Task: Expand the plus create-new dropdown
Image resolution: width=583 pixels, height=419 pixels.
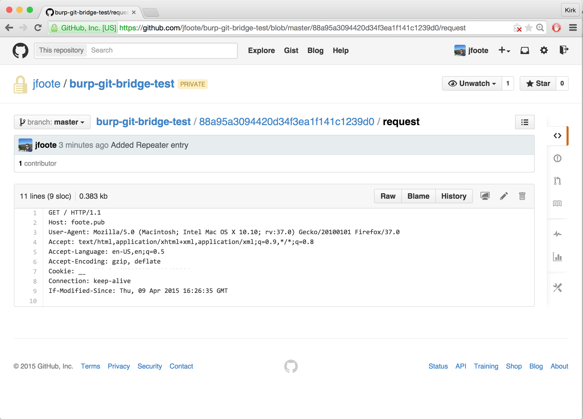Action: click(504, 50)
